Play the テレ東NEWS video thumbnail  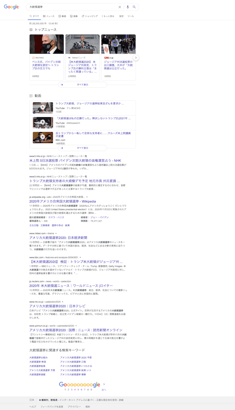click(43, 108)
